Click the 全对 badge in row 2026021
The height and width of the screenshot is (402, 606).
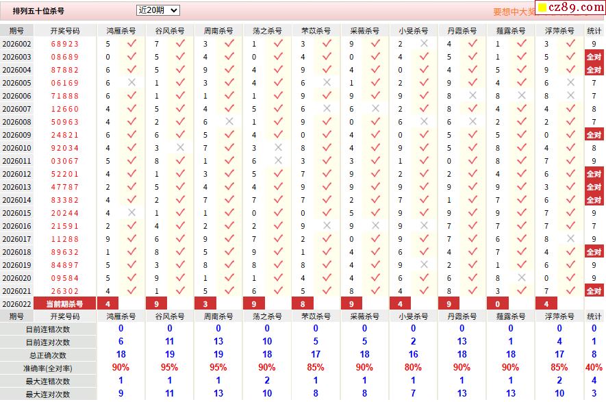click(x=594, y=291)
